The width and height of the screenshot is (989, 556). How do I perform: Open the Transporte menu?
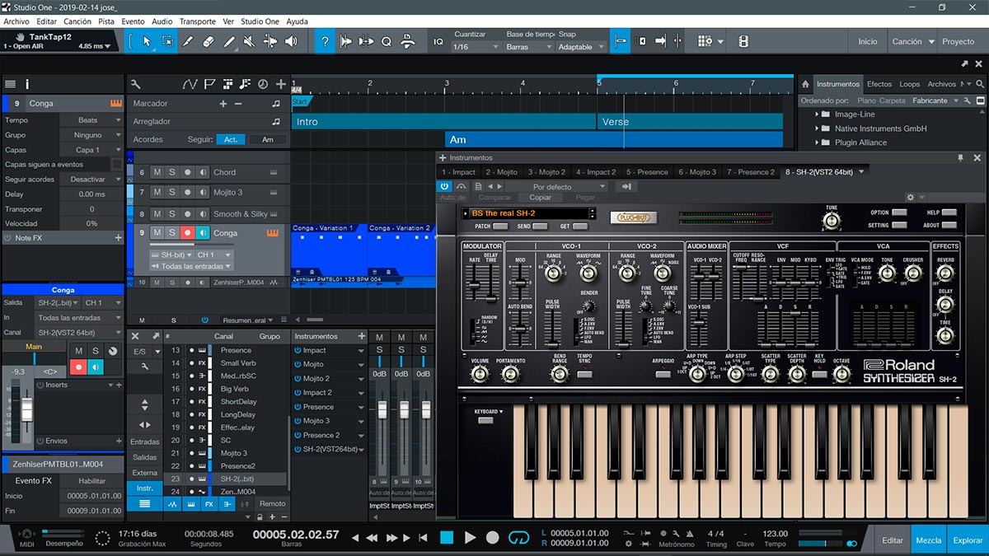pyautogui.click(x=198, y=21)
